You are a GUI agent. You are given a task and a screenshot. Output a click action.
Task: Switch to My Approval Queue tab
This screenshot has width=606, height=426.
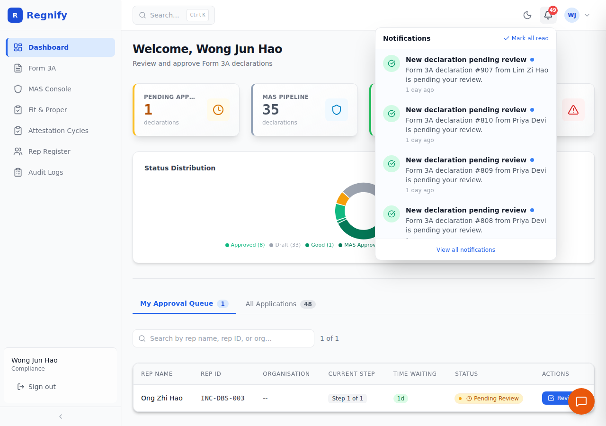[184, 303]
